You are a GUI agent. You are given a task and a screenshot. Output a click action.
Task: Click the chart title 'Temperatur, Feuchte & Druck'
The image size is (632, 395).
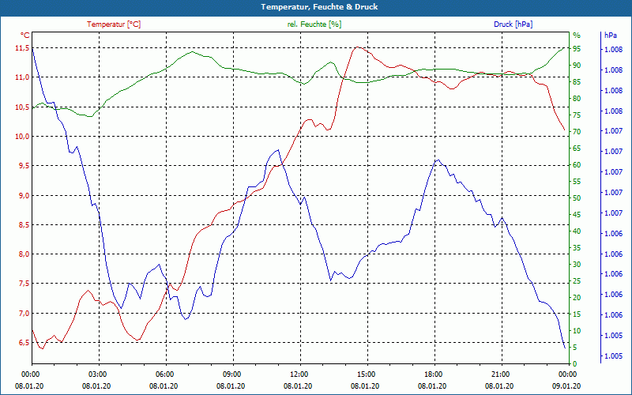click(x=319, y=7)
